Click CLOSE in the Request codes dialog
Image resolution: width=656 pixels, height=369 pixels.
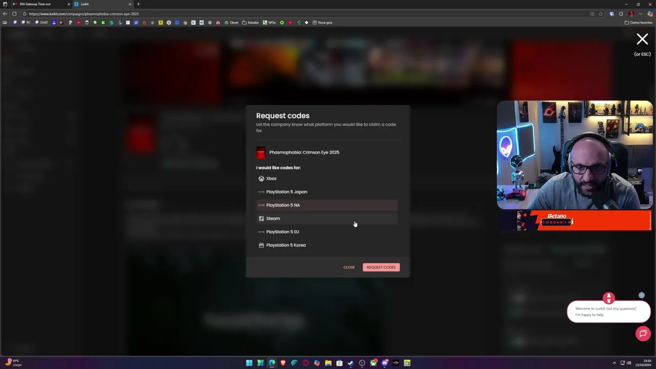point(349,267)
